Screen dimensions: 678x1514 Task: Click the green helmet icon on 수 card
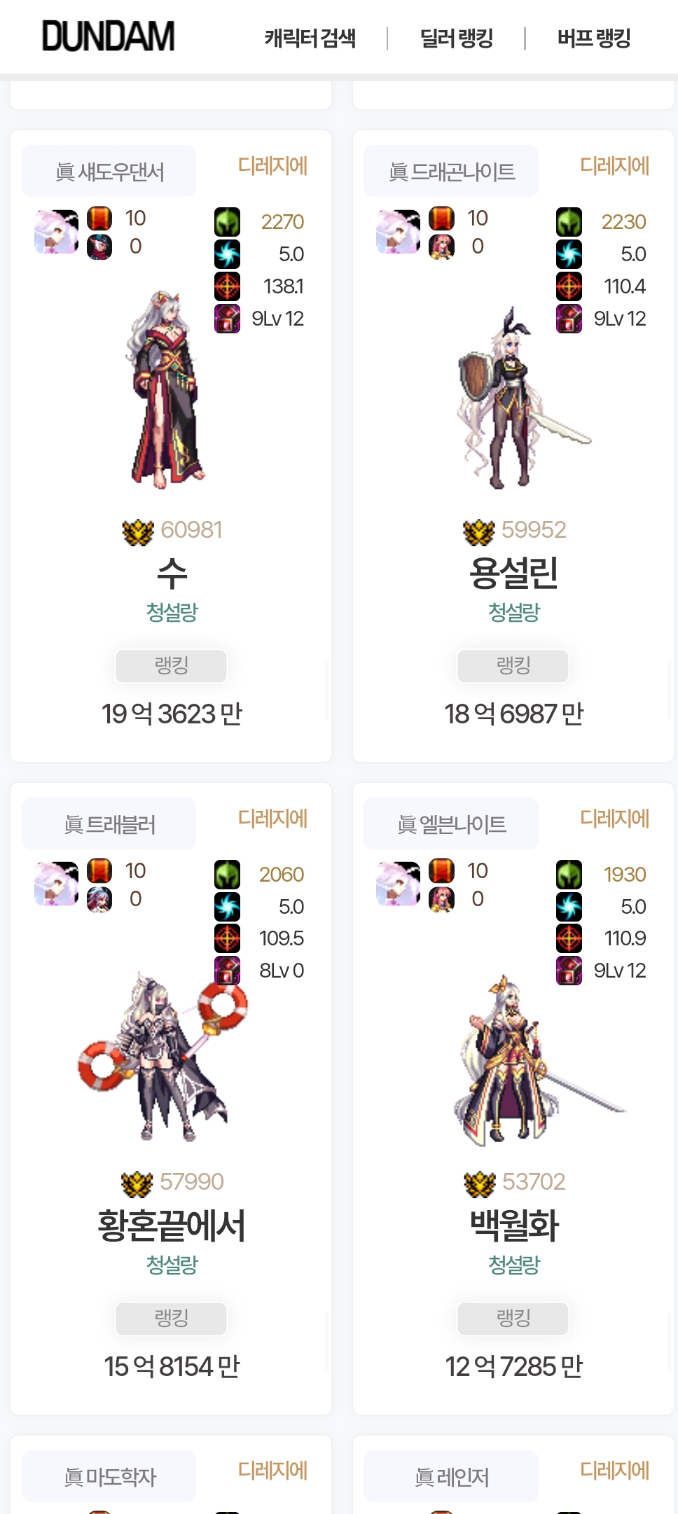pyautogui.click(x=227, y=222)
